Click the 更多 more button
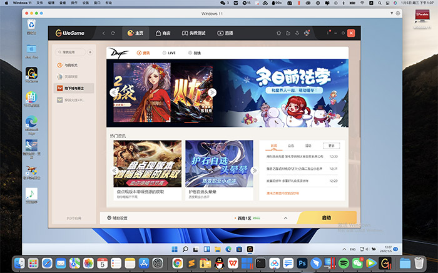 tap(331, 146)
